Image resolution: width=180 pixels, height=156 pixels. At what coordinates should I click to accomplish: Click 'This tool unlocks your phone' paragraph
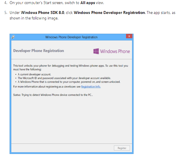pos(71,67)
